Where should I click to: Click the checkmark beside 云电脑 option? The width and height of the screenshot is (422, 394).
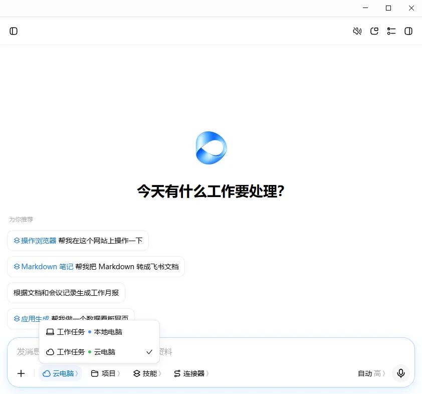149,352
